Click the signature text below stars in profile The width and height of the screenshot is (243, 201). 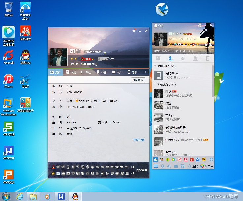point(83,64)
